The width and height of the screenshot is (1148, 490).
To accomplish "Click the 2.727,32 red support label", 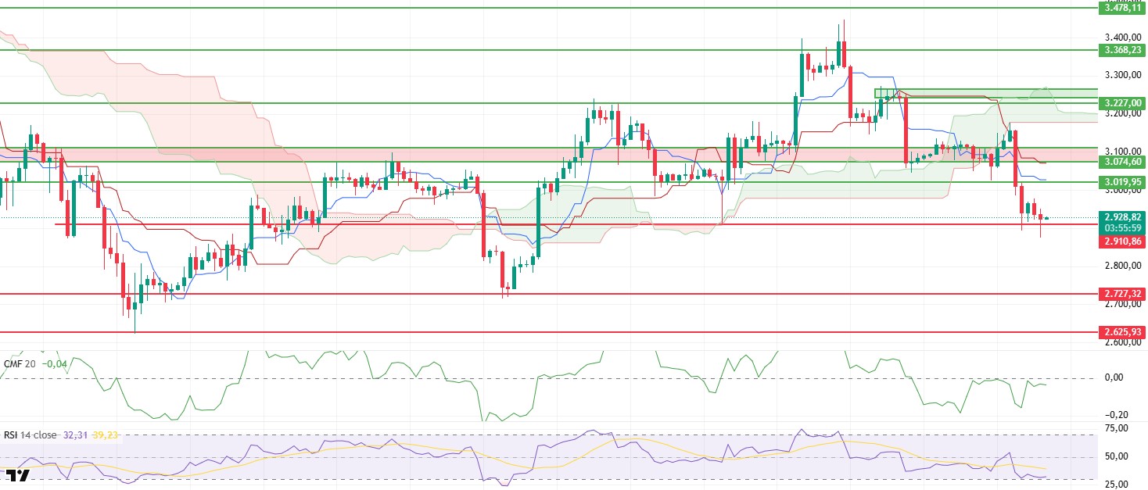I will pyautogui.click(x=1121, y=294).
